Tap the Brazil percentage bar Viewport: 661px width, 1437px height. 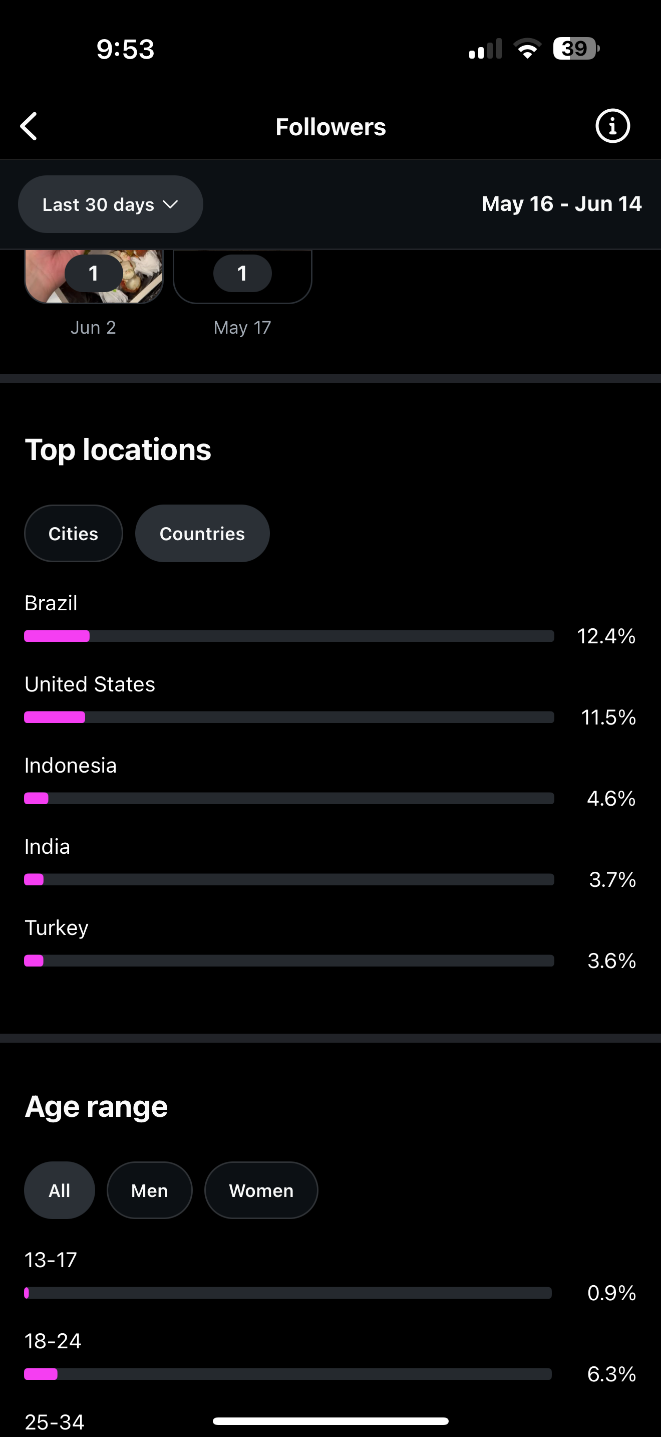pyautogui.click(x=289, y=636)
